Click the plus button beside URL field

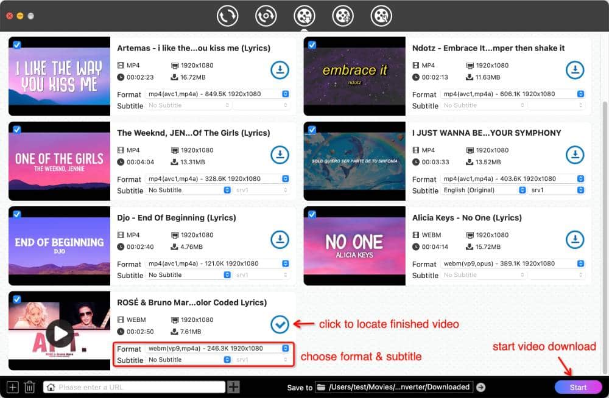(233, 387)
